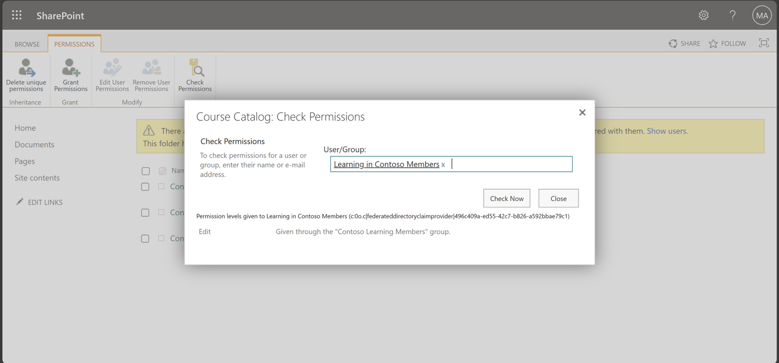779x363 pixels.
Task: Select the PERMISSIONS ribbon tab
Action: pyautogui.click(x=74, y=44)
